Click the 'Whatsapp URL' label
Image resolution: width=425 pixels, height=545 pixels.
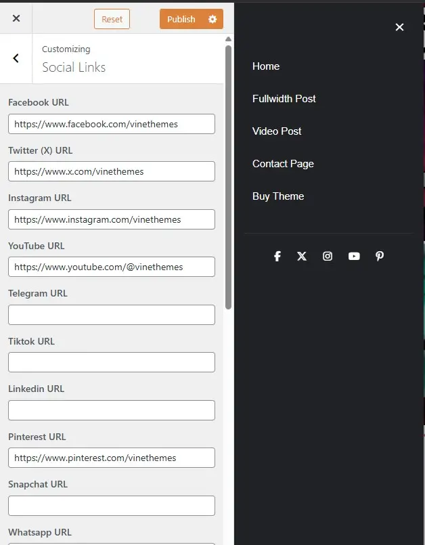40,532
